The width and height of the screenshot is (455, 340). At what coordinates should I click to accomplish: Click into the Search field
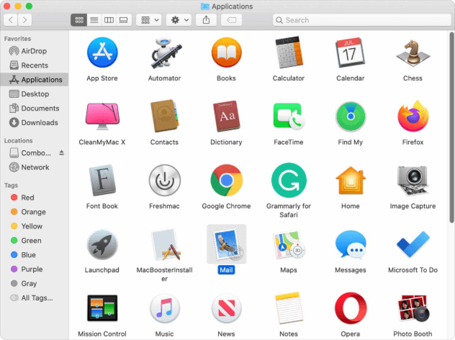[362, 20]
